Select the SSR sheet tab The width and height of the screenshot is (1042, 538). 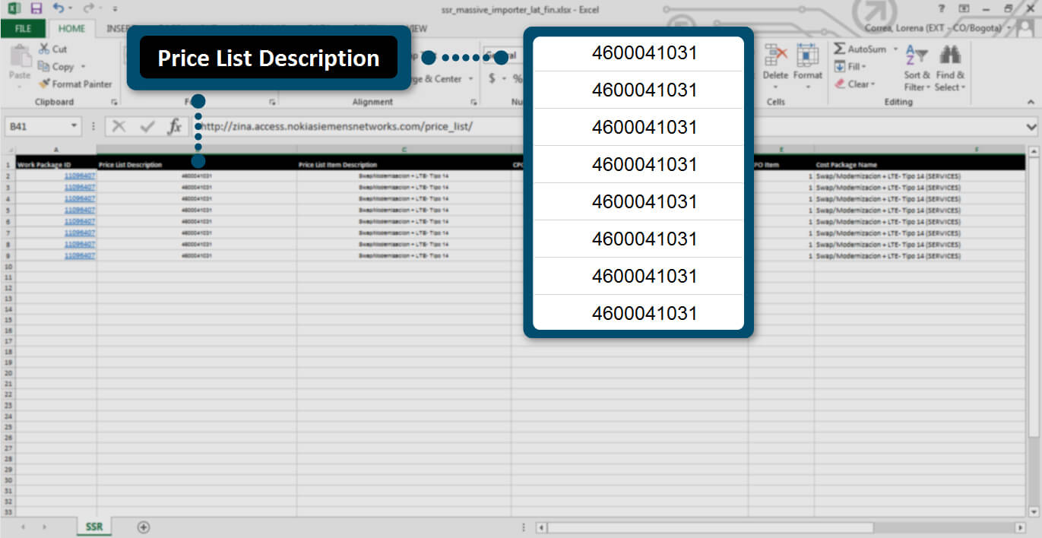pos(94,527)
